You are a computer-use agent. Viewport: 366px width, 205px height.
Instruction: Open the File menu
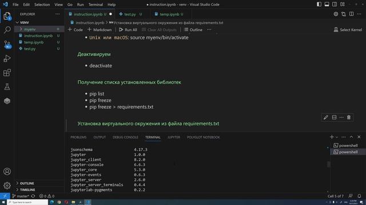[15, 5]
